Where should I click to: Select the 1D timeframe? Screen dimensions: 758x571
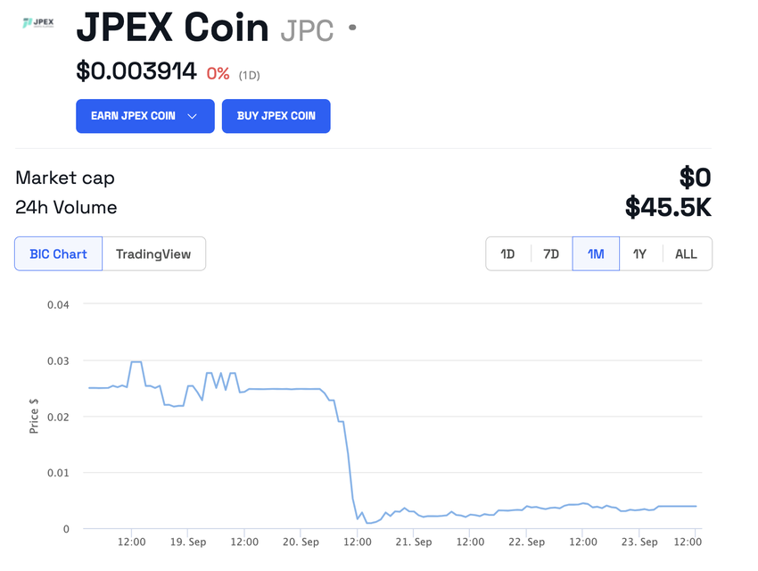coord(507,253)
